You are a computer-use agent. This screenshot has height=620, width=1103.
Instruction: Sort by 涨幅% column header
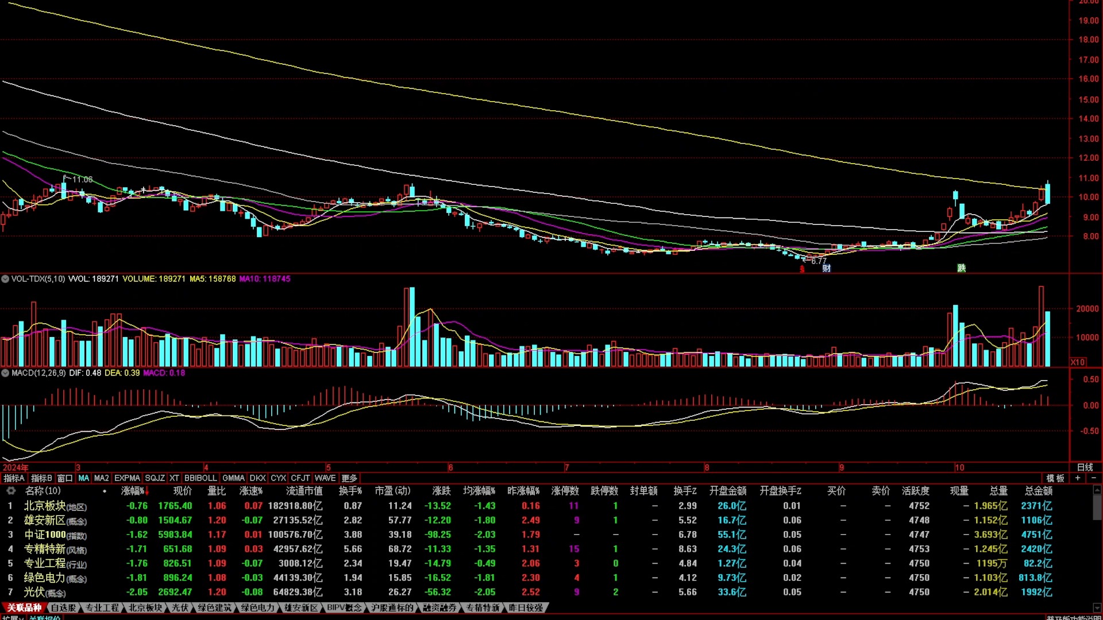tap(135, 491)
